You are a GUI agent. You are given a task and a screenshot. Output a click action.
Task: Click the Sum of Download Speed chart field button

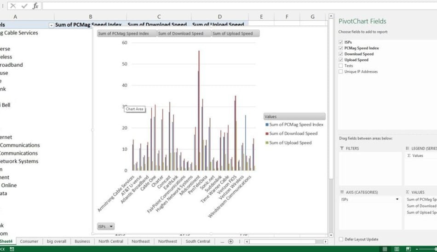point(184,34)
